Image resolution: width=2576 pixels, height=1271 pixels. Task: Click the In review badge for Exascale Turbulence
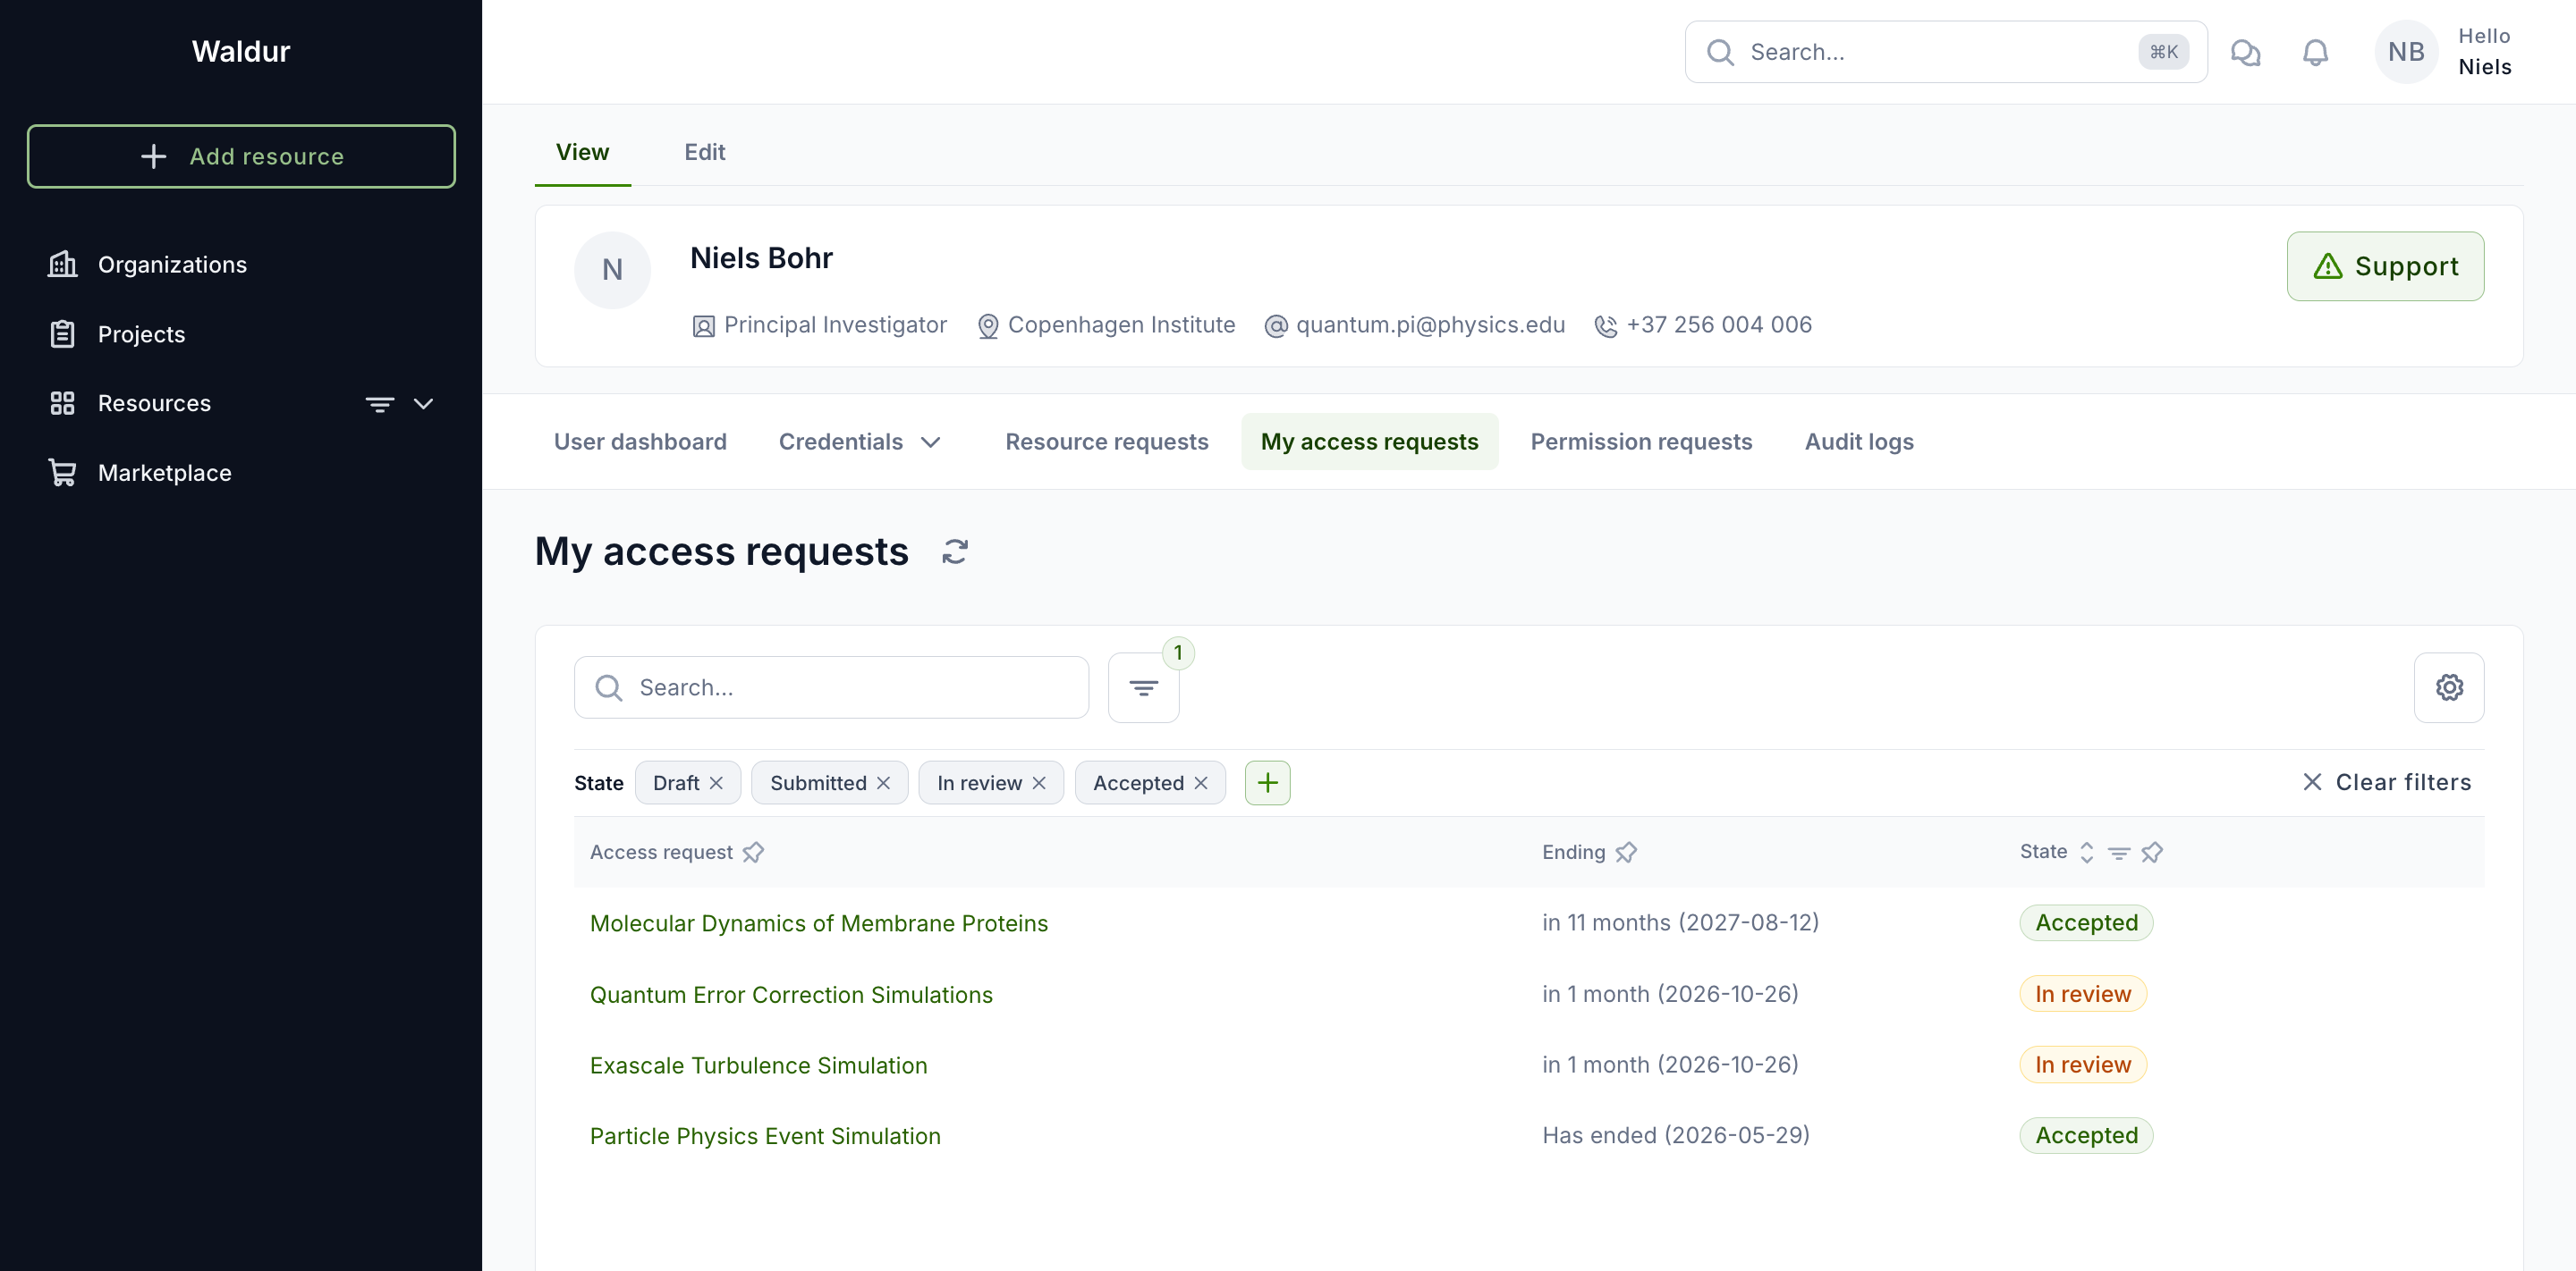click(x=2083, y=1065)
